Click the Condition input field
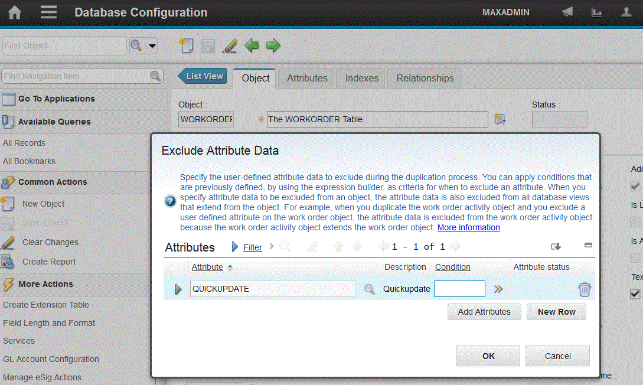 pyautogui.click(x=459, y=289)
